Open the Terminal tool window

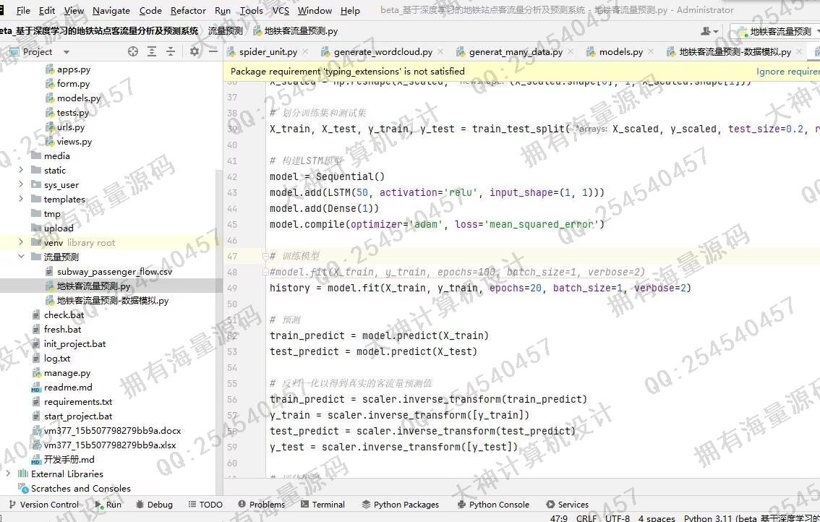(323, 504)
